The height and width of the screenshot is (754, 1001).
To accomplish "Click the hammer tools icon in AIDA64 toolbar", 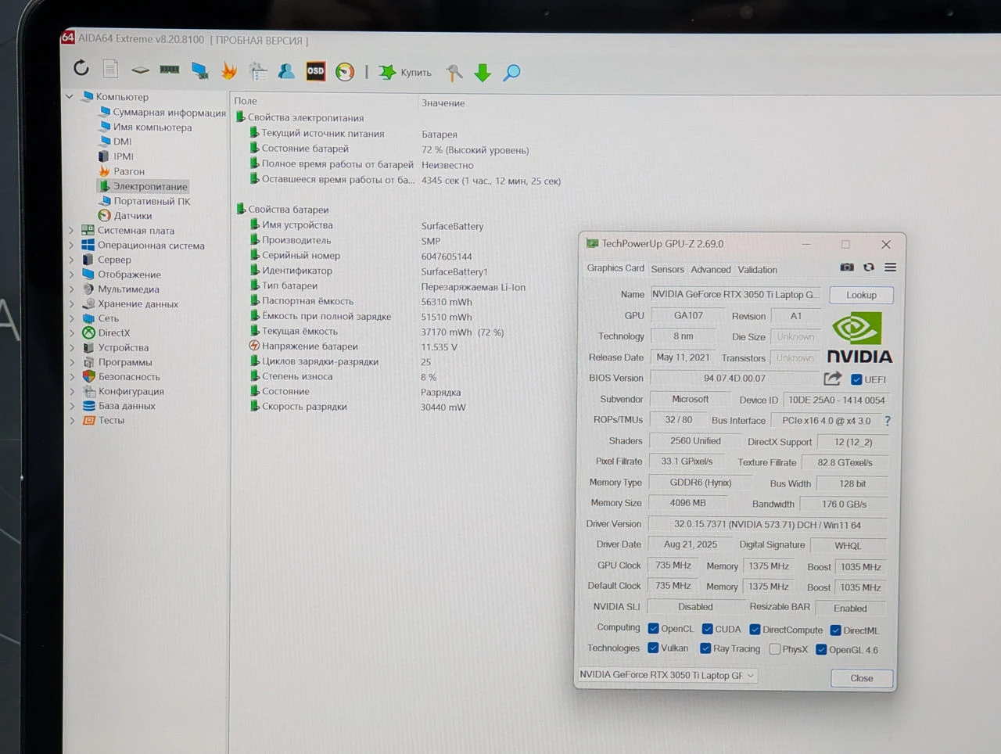I will point(454,73).
